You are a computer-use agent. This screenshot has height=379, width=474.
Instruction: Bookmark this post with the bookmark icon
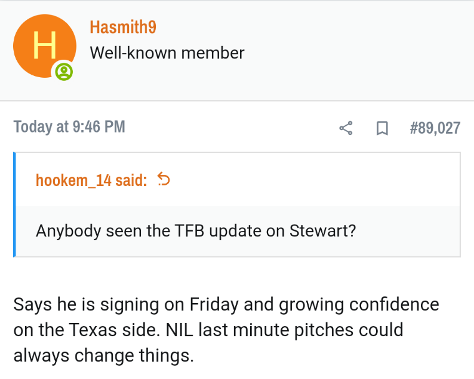382,128
